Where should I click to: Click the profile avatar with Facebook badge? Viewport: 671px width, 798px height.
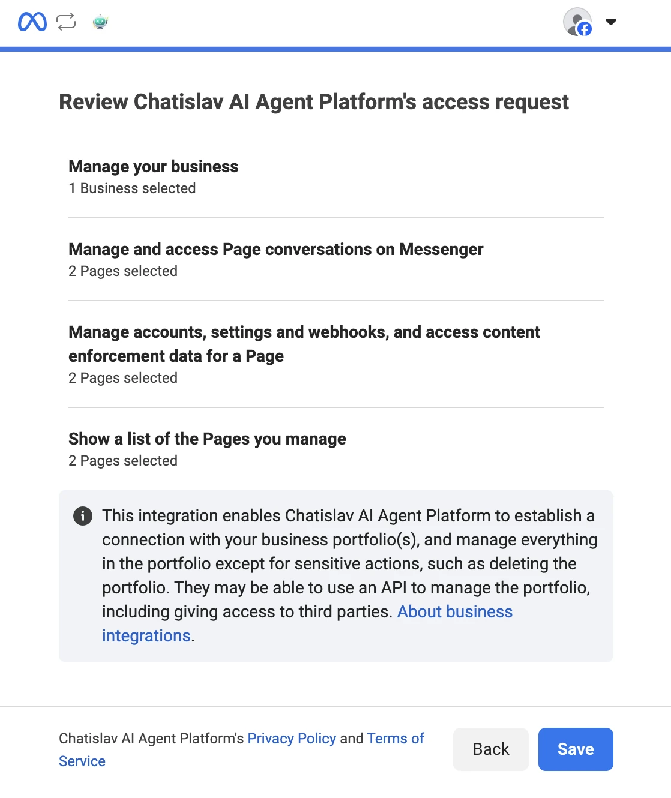click(577, 22)
